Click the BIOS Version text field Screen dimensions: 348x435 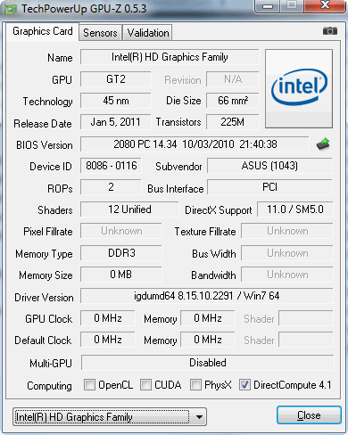(x=195, y=144)
